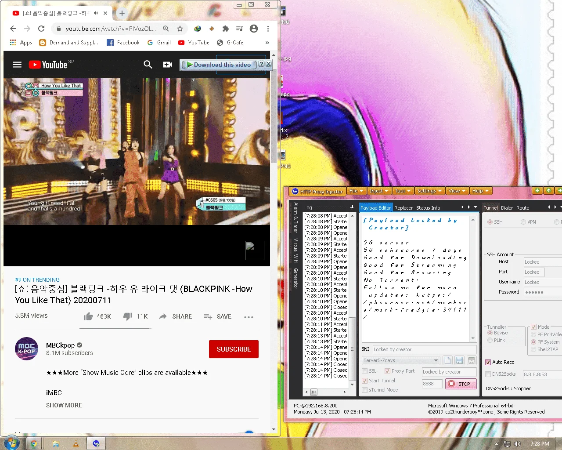Click the Chrome address bar
Image resolution: width=562 pixels, height=450 pixels.
(110, 29)
